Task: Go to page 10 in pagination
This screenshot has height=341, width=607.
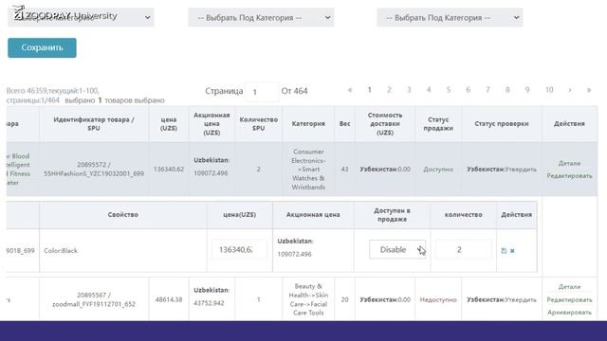Action: pyautogui.click(x=549, y=90)
